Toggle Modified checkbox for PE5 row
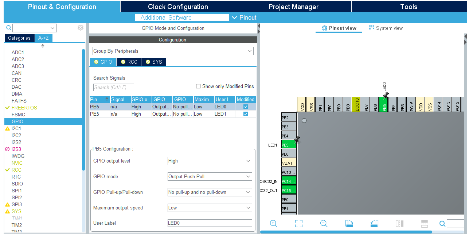Viewport: 469px width, 236px height. pos(246,114)
